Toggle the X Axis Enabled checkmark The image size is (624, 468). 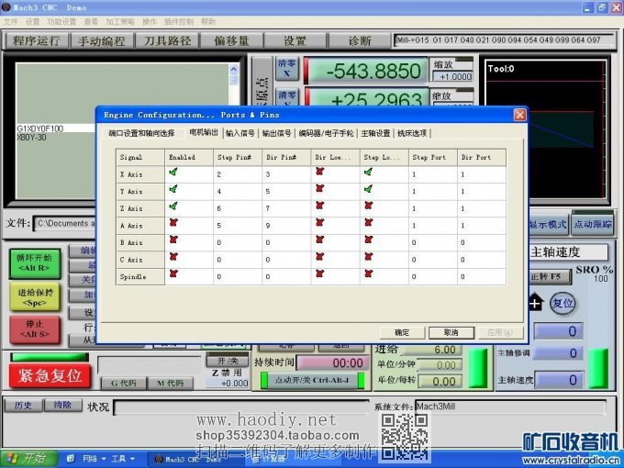(x=173, y=173)
